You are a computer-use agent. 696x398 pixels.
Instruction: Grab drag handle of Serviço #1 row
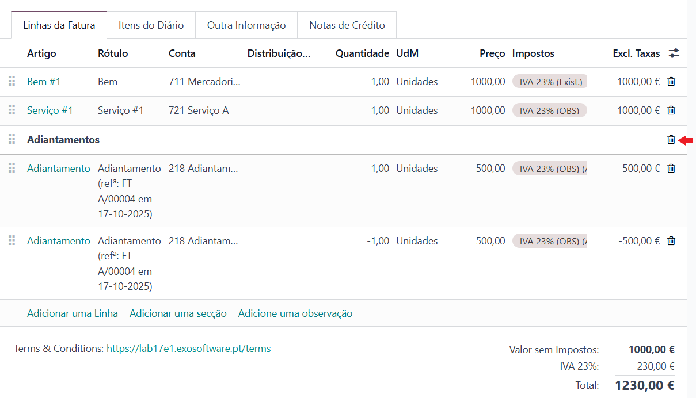click(x=12, y=110)
